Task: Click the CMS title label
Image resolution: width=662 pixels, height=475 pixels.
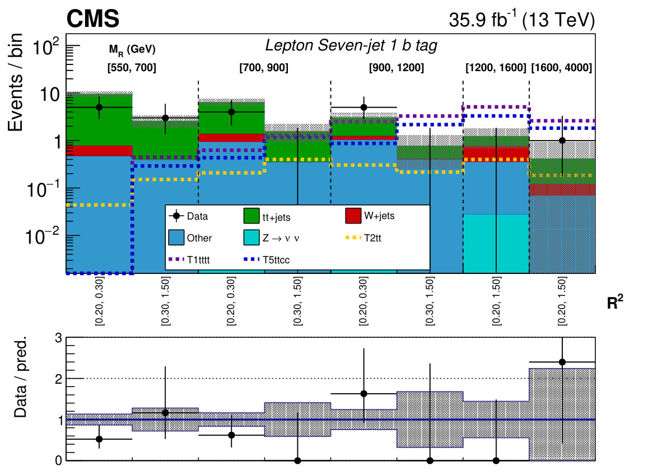Action: 93,20
